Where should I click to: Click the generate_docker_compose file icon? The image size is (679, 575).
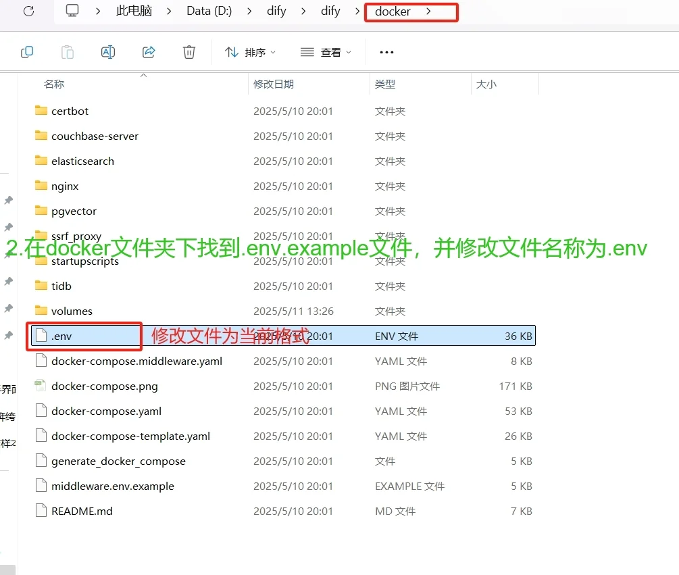[x=41, y=461]
